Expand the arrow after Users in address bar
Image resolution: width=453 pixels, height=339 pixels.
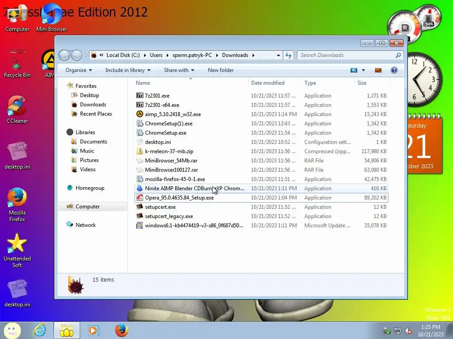coord(167,55)
